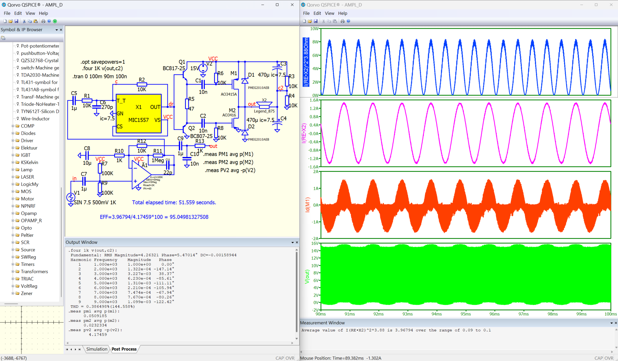Expand the Transformers folder in symbol tree
618x361 pixels.
[13, 272]
